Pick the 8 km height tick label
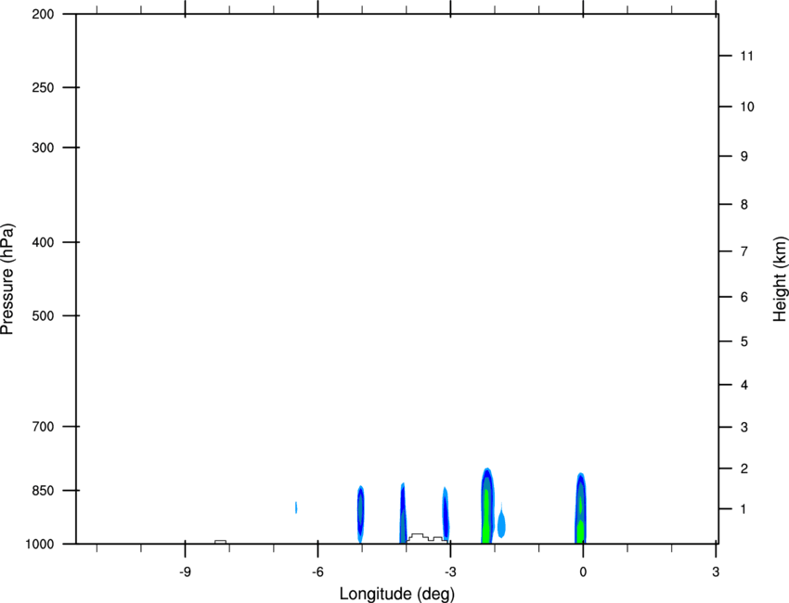789x603 pixels. [x=744, y=205]
